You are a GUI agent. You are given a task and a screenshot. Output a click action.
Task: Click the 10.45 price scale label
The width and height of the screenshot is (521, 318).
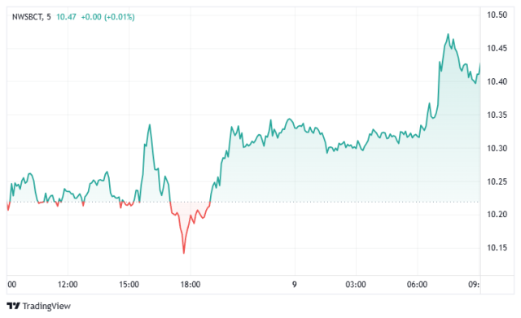click(497, 49)
